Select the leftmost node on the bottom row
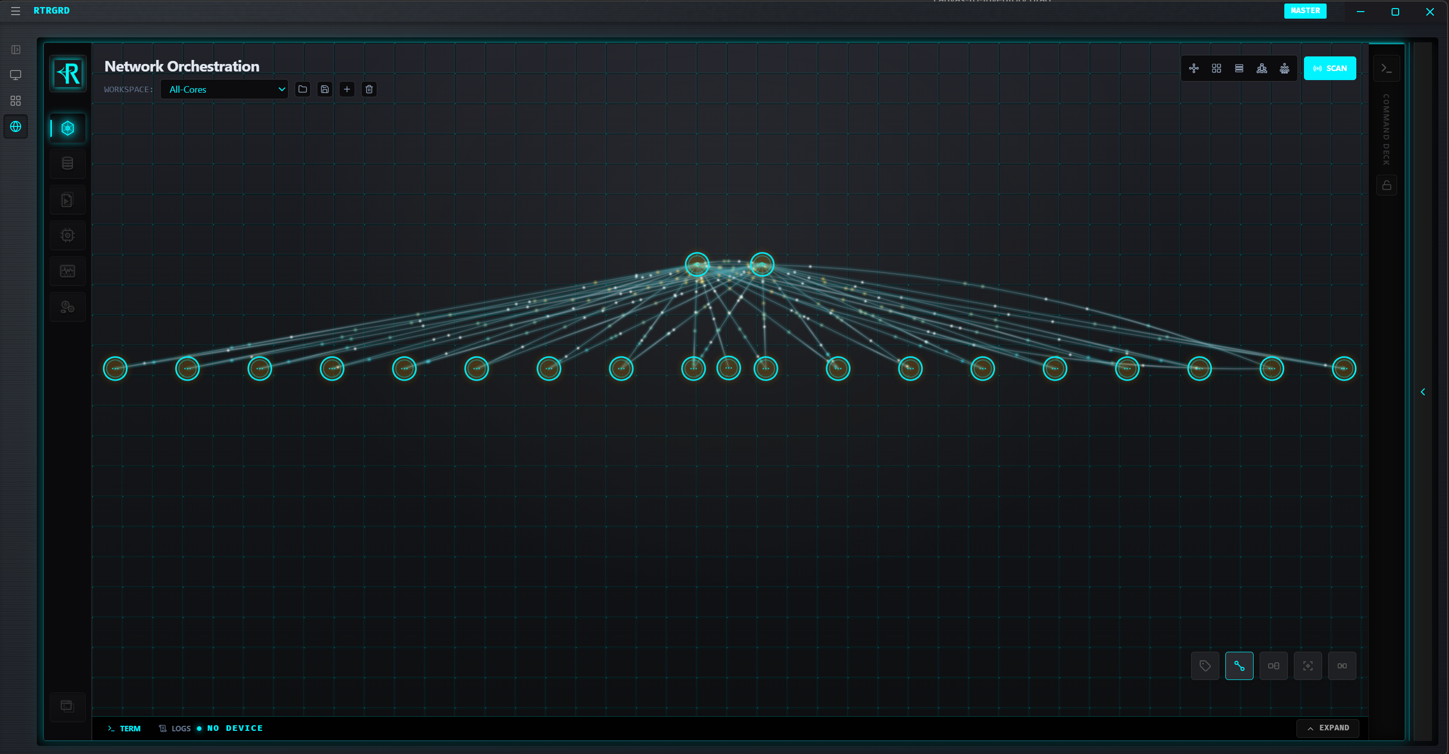The width and height of the screenshot is (1449, 754). (115, 368)
